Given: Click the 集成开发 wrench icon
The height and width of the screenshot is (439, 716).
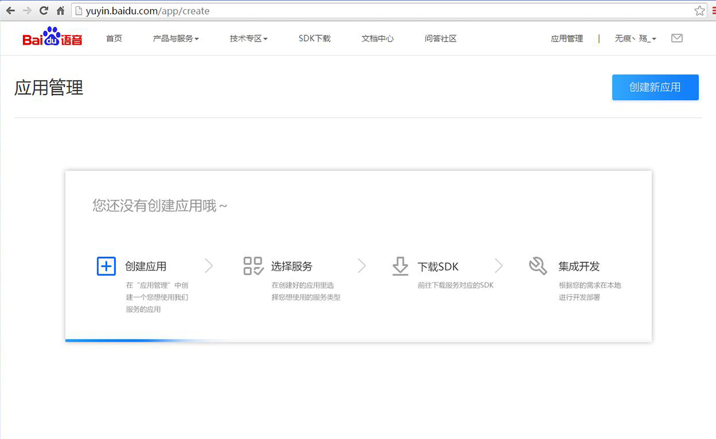Looking at the screenshot, I should tap(538, 266).
